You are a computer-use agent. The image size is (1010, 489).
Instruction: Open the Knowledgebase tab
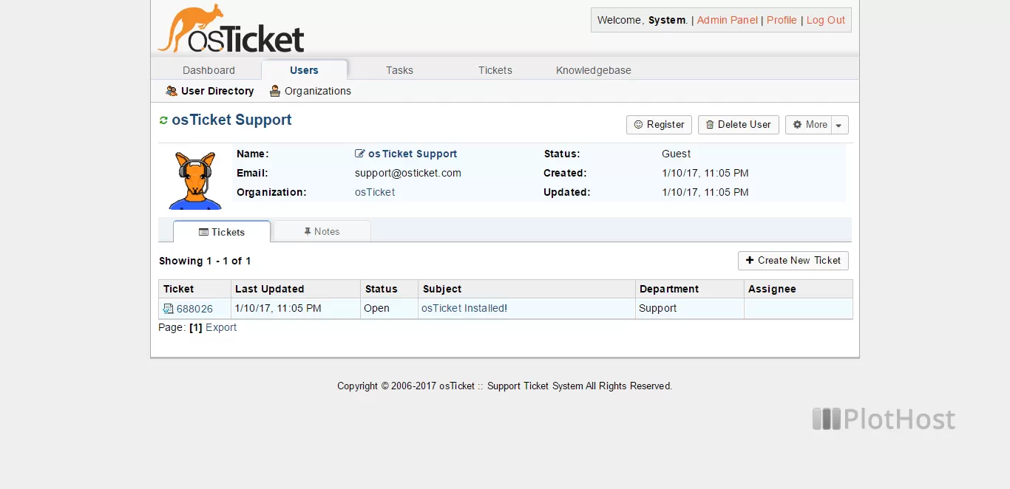point(594,70)
